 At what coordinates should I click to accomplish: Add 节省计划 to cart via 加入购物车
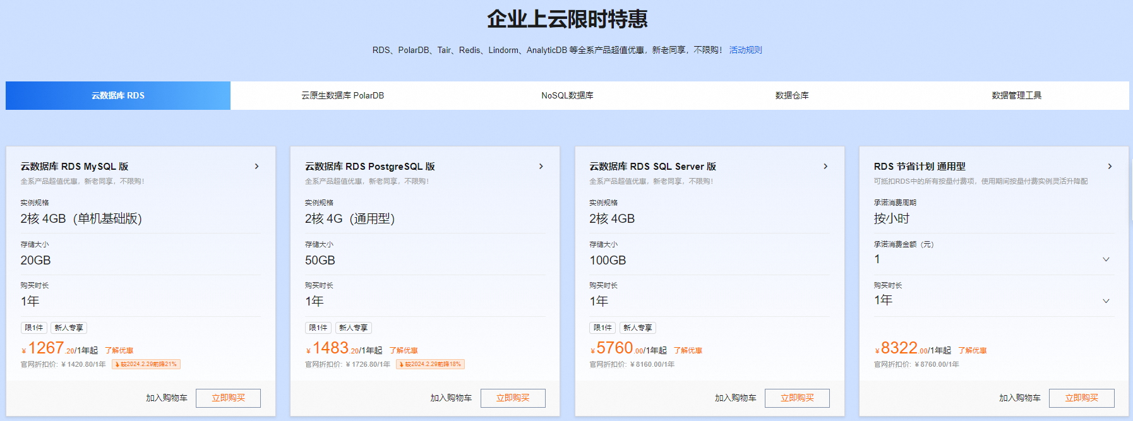tap(1020, 398)
